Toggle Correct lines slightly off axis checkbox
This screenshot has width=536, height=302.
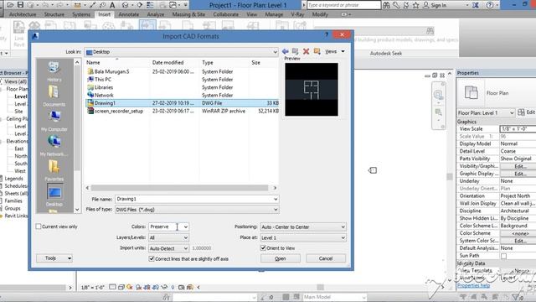pos(152,259)
